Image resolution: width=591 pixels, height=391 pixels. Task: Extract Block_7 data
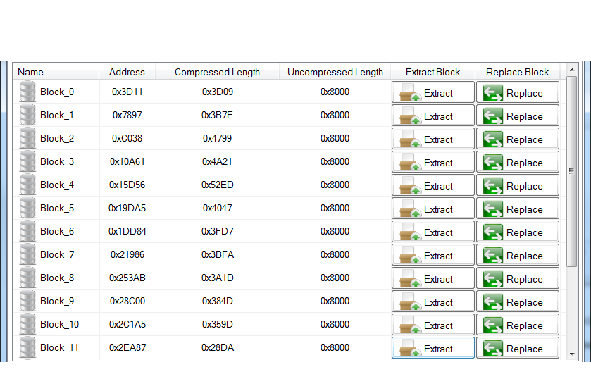click(x=433, y=255)
